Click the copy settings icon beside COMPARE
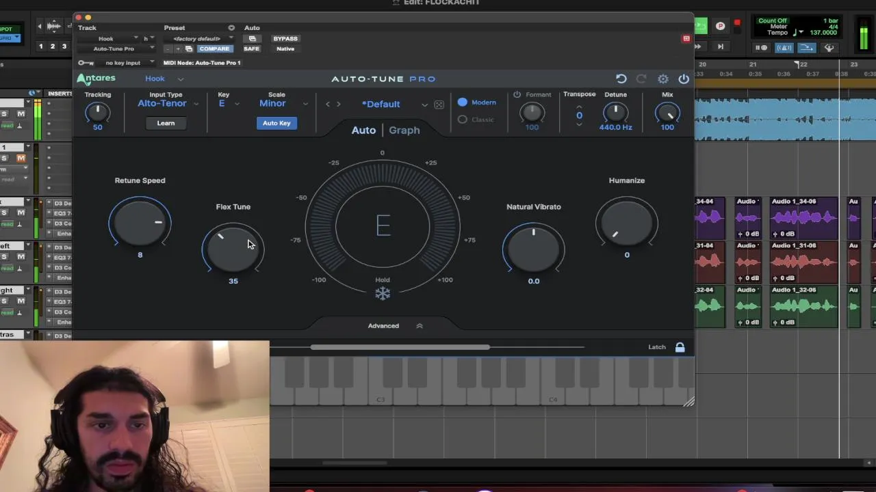 [189, 49]
